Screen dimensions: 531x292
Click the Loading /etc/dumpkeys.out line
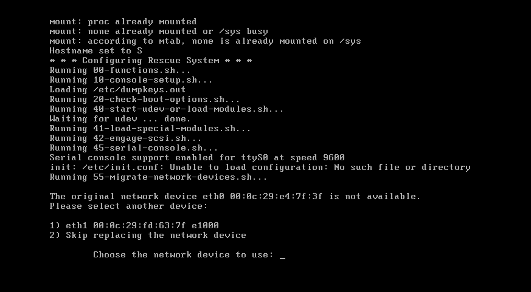(x=117, y=89)
